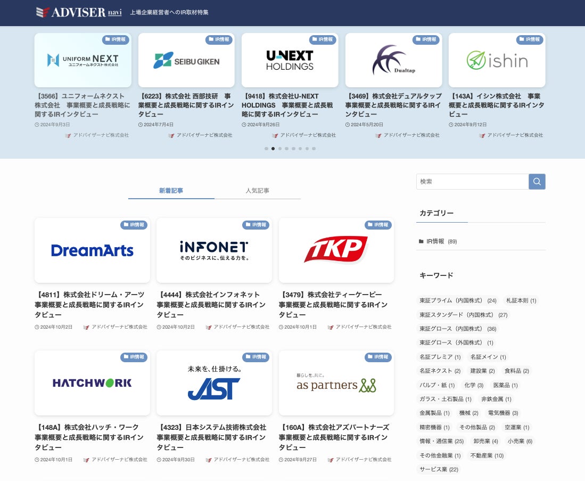Open the ishin carousel thumbnail
The image size is (585, 481).
[497, 60]
